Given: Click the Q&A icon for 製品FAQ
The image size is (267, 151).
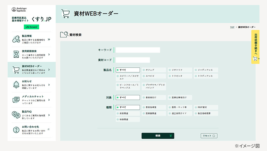Looking at the screenshot, I should 16,115.
